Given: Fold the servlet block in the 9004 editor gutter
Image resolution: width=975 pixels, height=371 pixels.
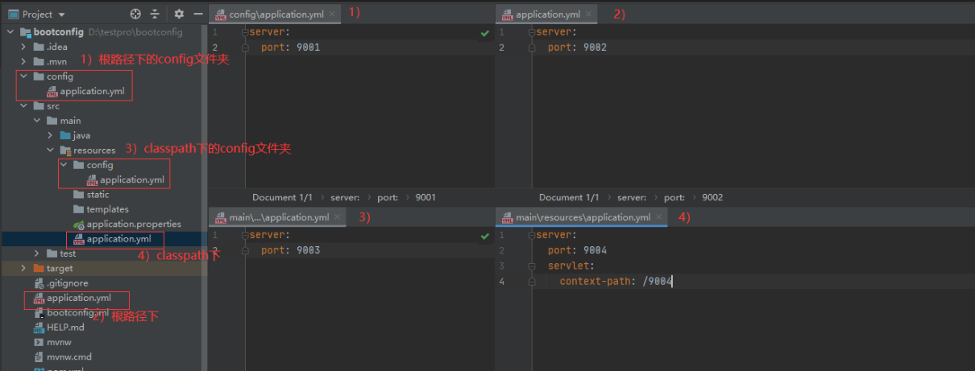Looking at the screenshot, I should point(533,266).
